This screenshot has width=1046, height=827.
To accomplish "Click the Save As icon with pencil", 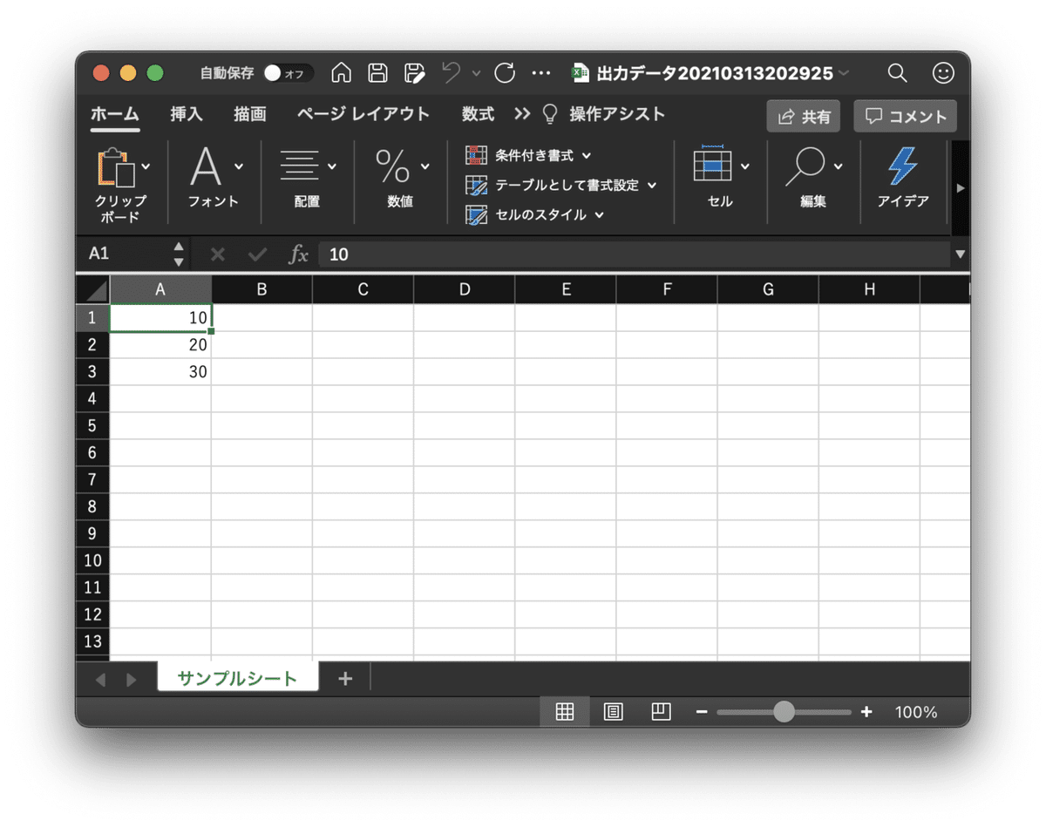I will 414,73.
